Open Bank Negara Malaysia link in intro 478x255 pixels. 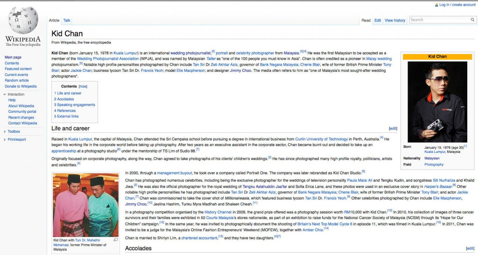279,64
